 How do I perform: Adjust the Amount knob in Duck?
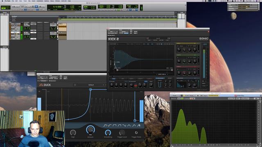point(90,129)
